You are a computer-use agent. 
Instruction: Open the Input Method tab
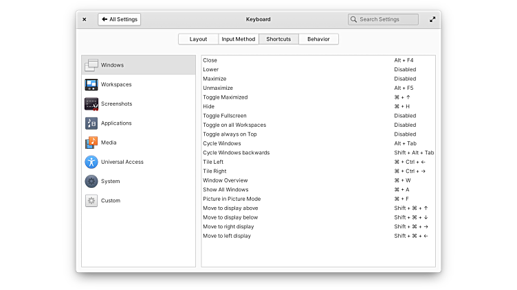238,39
